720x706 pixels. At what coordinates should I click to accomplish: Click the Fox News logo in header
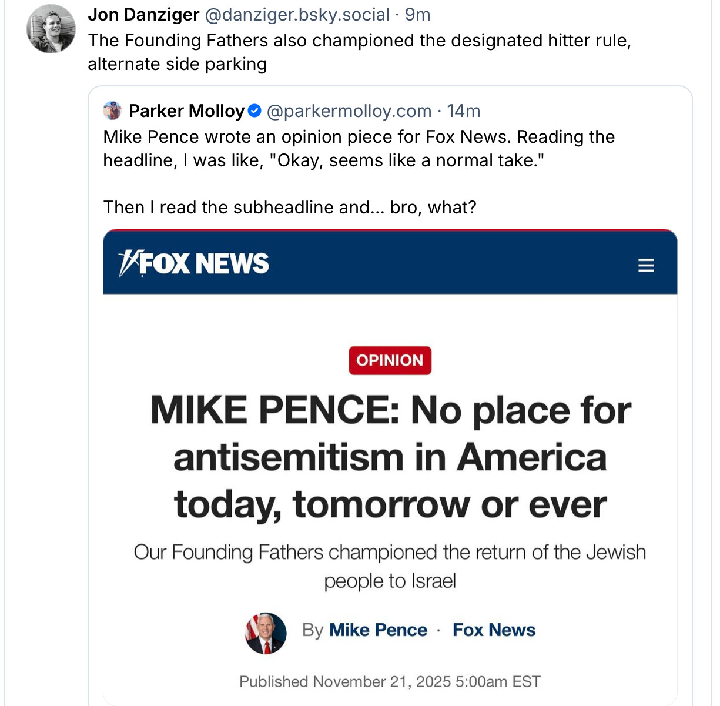pyautogui.click(x=194, y=263)
